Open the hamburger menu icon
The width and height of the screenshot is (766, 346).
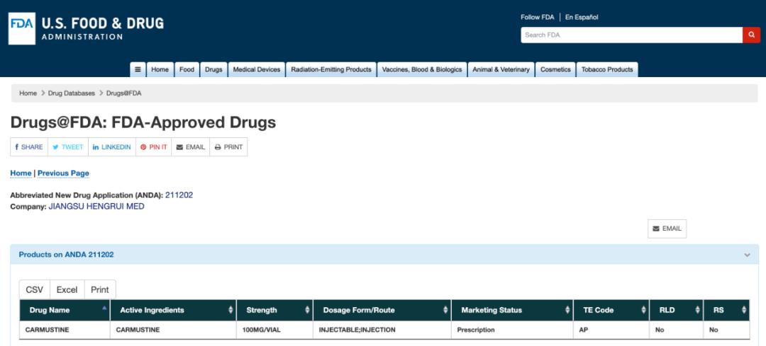point(138,69)
